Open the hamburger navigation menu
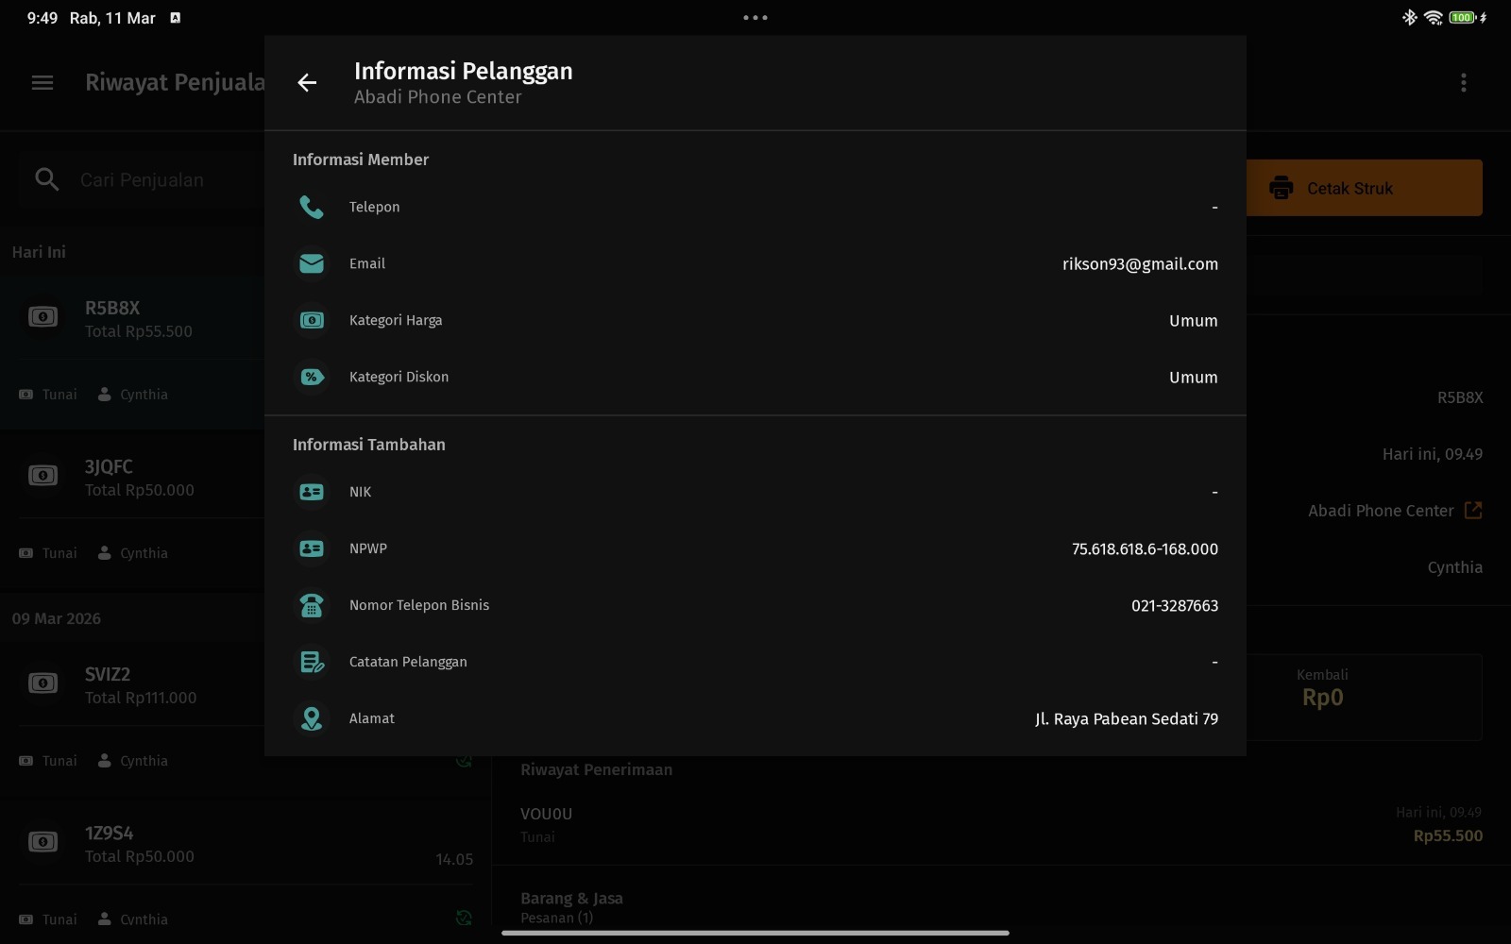 coord(42,83)
